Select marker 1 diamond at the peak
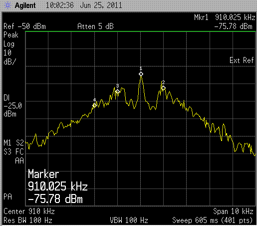Screen dimensions: 257x226 (141, 74)
